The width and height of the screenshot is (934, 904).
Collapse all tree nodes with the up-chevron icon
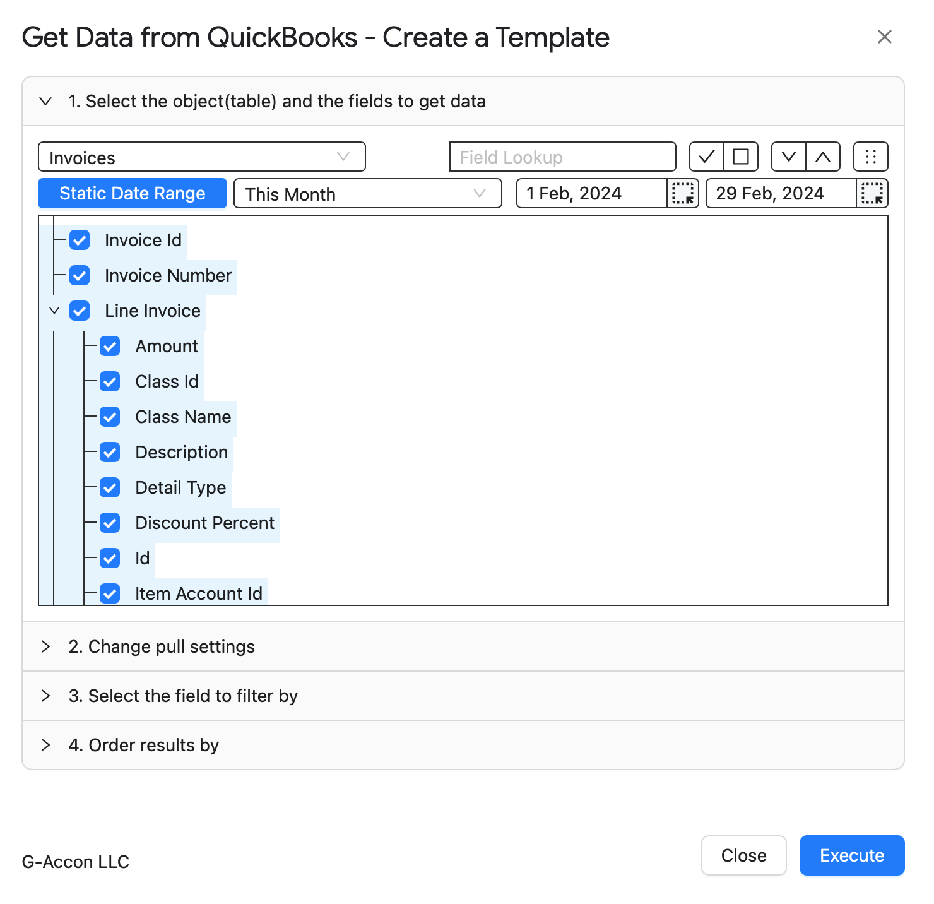pos(823,157)
